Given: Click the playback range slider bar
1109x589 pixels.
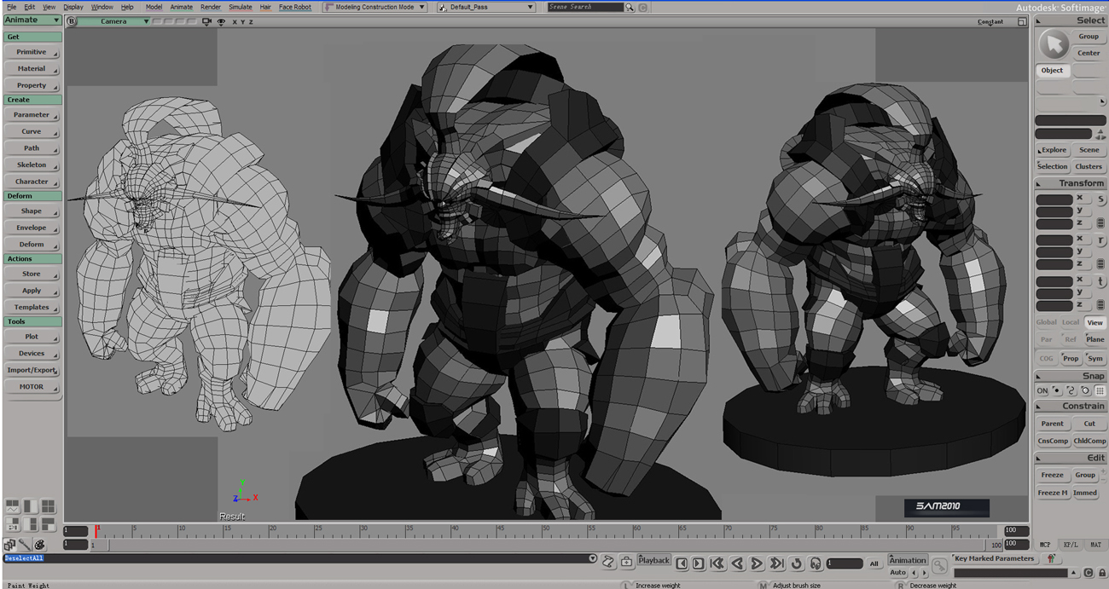Looking at the screenshot, I should coord(543,545).
